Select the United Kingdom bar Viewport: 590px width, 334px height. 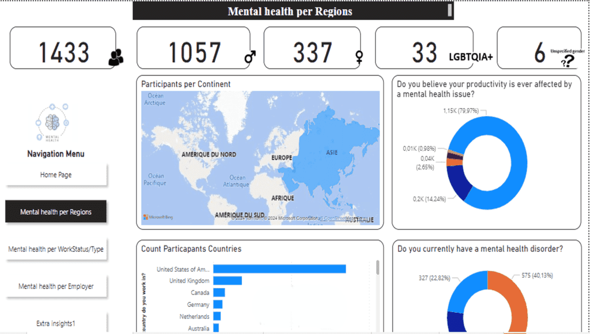click(228, 280)
